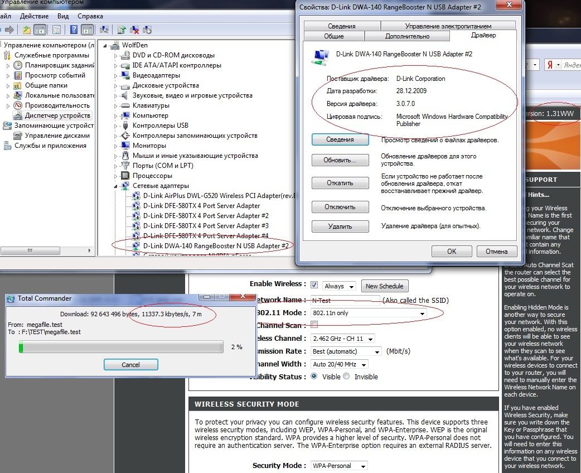This screenshot has width=581, height=473.
Task: Toggle the show/hide console tree icon
Action: pos(40,30)
